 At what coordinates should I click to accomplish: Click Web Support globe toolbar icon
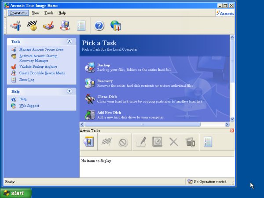point(116,26)
